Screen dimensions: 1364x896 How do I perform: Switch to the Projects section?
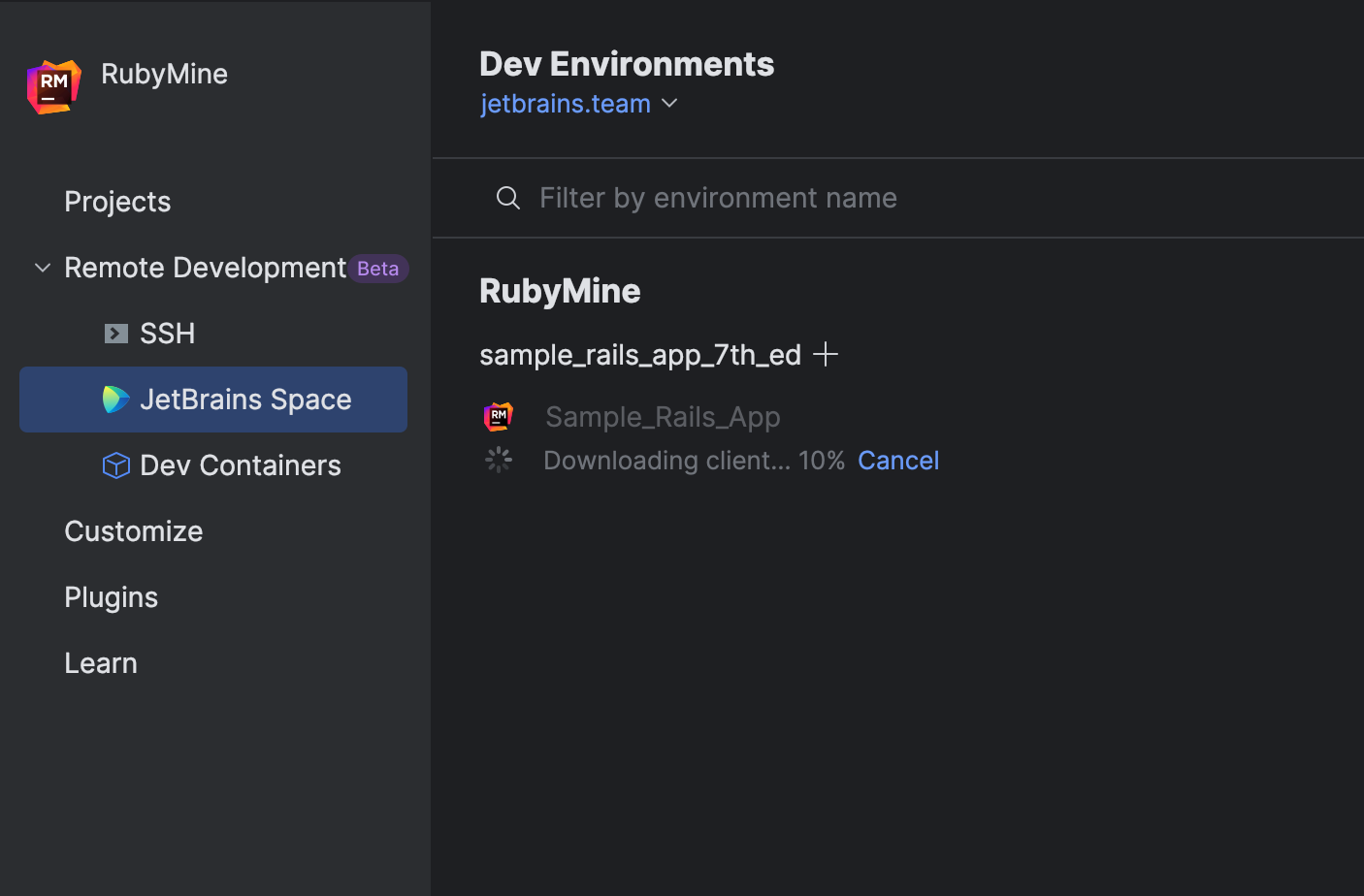coord(117,202)
